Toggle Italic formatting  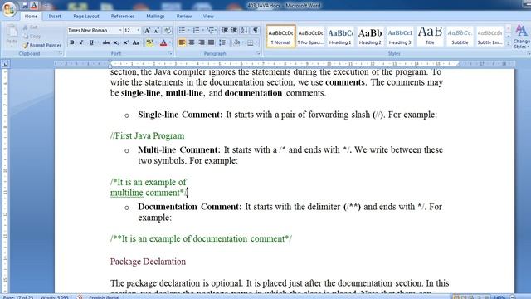(x=81, y=42)
